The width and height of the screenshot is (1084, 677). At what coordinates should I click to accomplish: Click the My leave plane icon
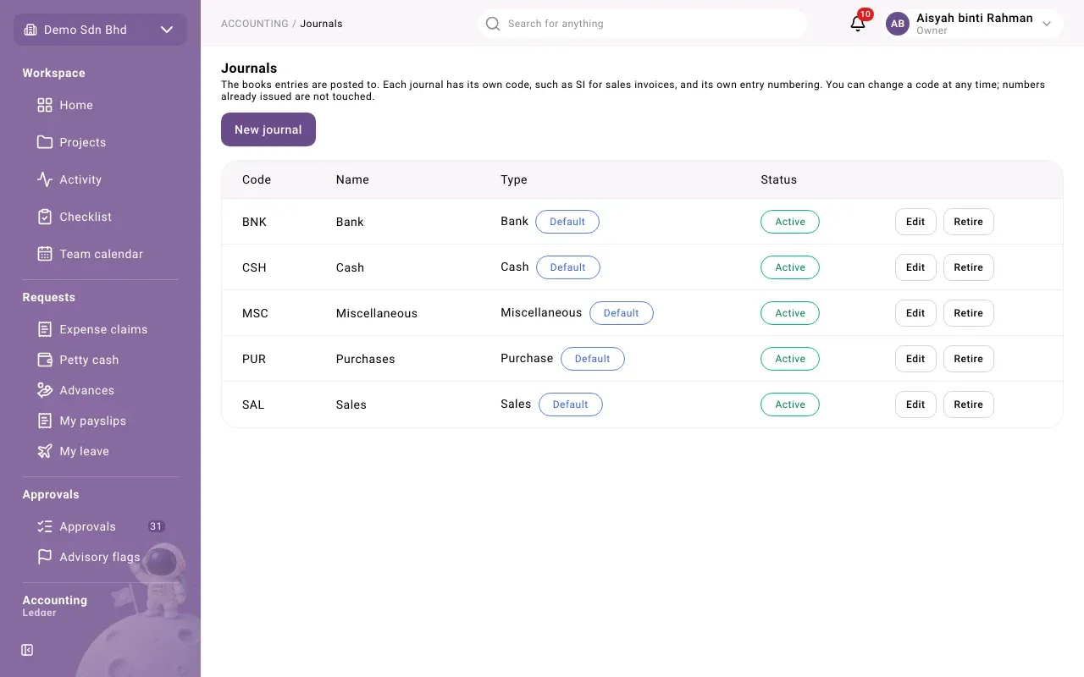[45, 451]
